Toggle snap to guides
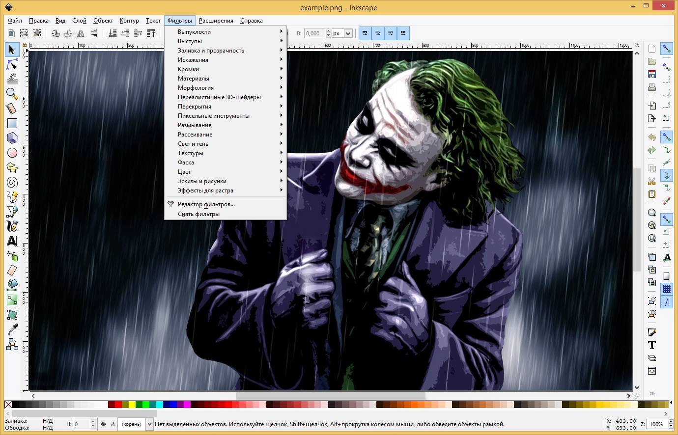Image resolution: width=678 pixels, height=435 pixels. [x=667, y=302]
